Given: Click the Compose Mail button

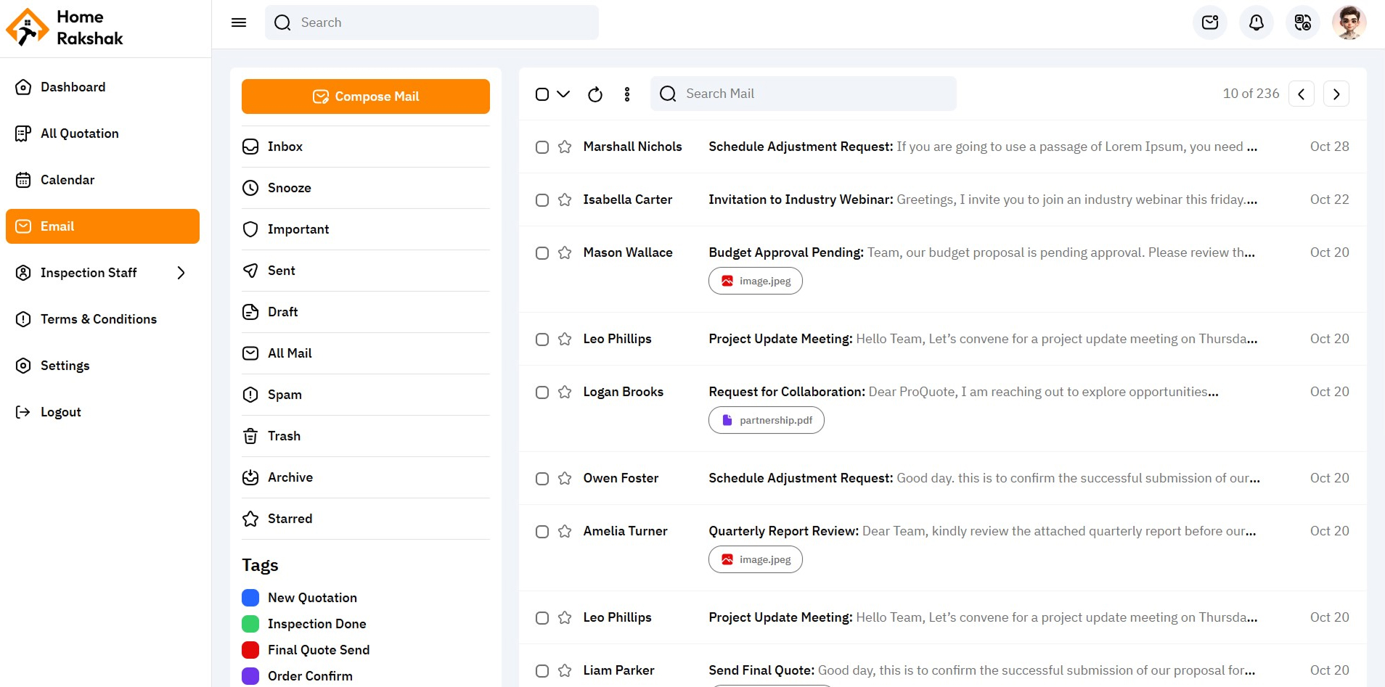Looking at the screenshot, I should (365, 96).
